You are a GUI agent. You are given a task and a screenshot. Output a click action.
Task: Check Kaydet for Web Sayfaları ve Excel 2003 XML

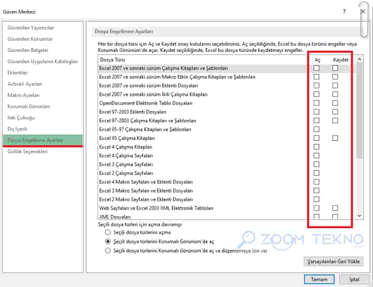(x=335, y=208)
